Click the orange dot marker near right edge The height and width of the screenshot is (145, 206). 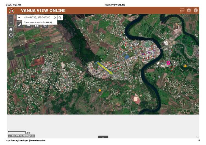[x=185, y=66]
